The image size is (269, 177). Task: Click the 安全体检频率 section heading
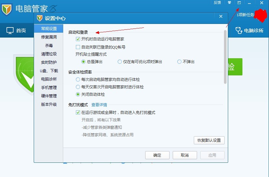[x=80, y=72]
